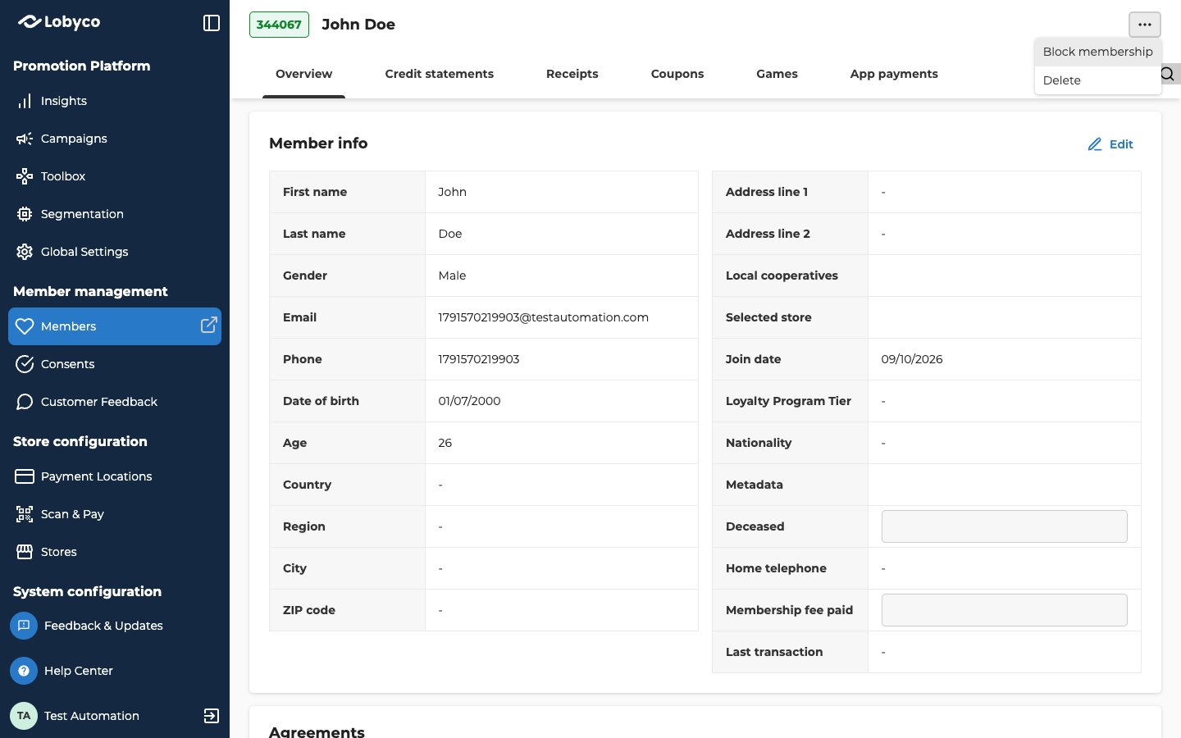Click the Edit member info button
This screenshot has height=738, width=1181.
tap(1110, 144)
